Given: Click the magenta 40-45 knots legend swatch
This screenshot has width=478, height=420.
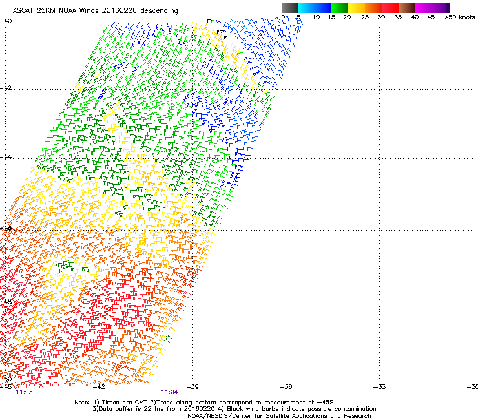Looking at the screenshot, I should tap(424, 8).
